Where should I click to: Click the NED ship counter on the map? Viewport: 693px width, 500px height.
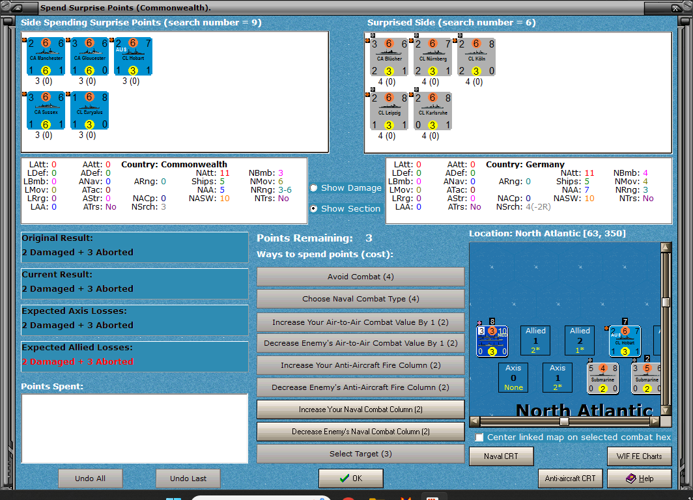(x=492, y=341)
